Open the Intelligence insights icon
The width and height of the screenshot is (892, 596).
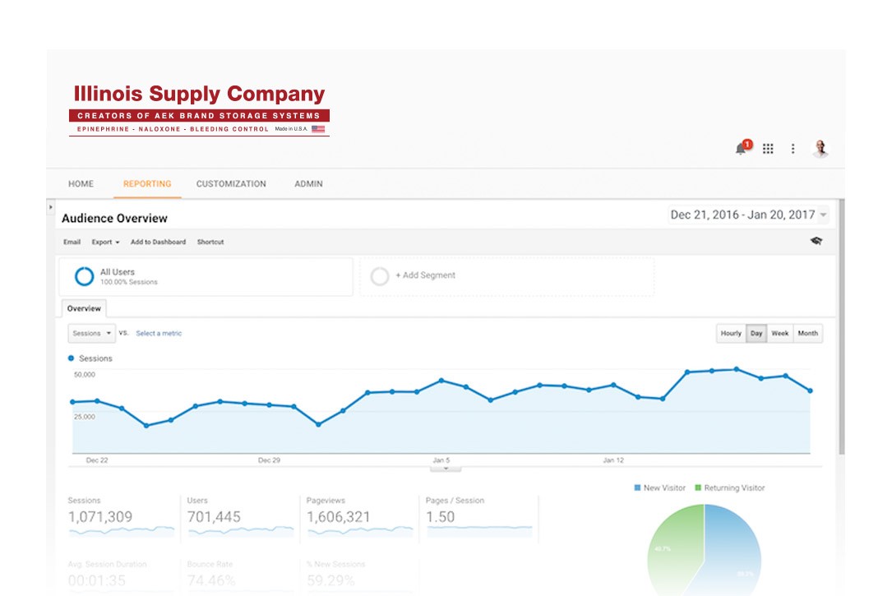click(817, 242)
